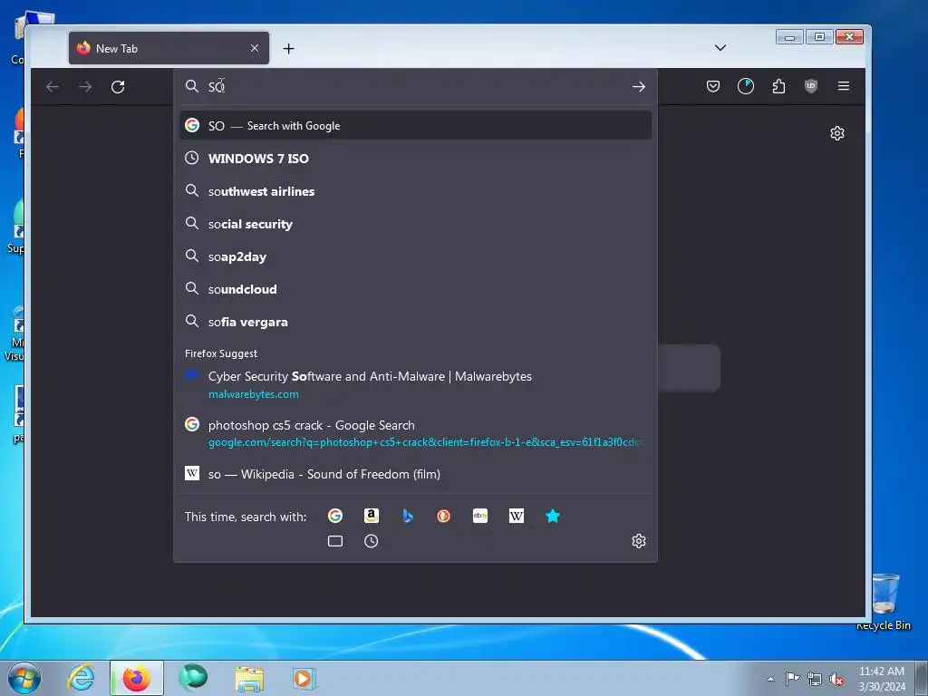Choose WINDOWS 7 ISO history suggestion
This screenshot has height=696, width=928.
pos(415,159)
